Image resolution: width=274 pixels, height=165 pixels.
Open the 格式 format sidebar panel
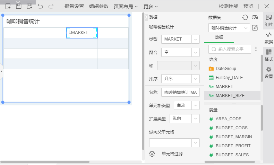point(268,55)
